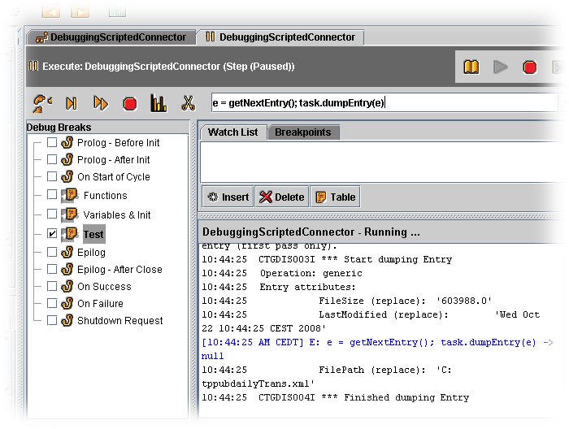569x429 pixels.
Task: Enable Epilog breakpoint checkbox
Action: [x=52, y=252]
